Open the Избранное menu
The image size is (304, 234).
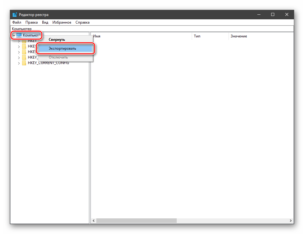point(62,22)
